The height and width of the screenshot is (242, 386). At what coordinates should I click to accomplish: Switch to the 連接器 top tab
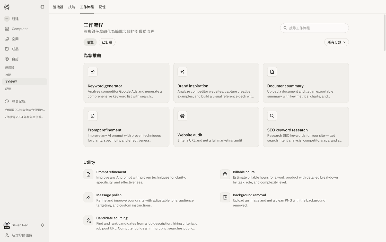pos(58,7)
